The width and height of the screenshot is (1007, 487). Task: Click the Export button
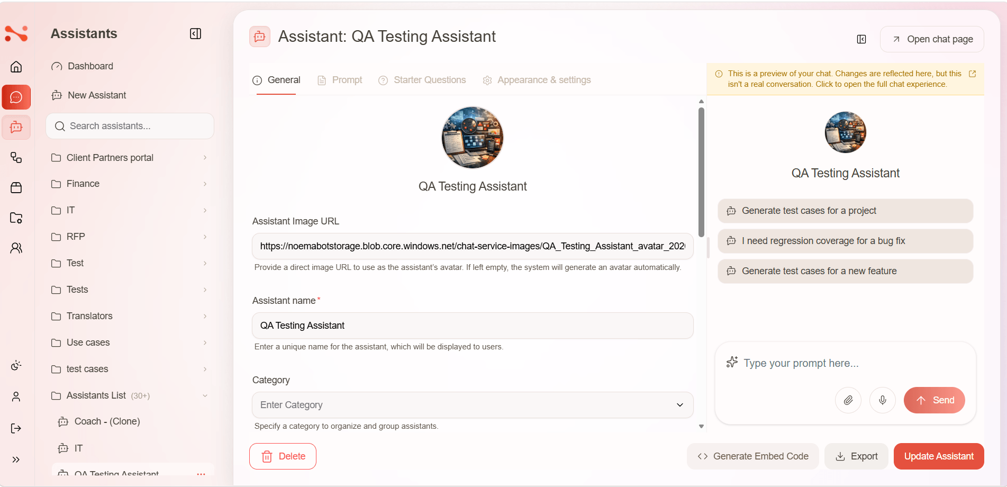[x=856, y=456]
